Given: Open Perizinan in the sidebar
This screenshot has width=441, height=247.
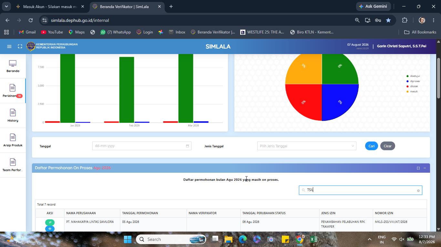Looking at the screenshot, I should (13, 91).
